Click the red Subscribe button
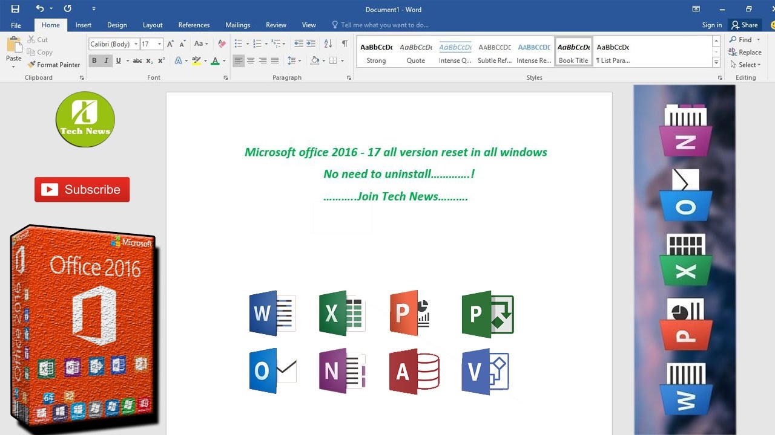Viewport: 775px width, 435px height. [x=82, y=190]
